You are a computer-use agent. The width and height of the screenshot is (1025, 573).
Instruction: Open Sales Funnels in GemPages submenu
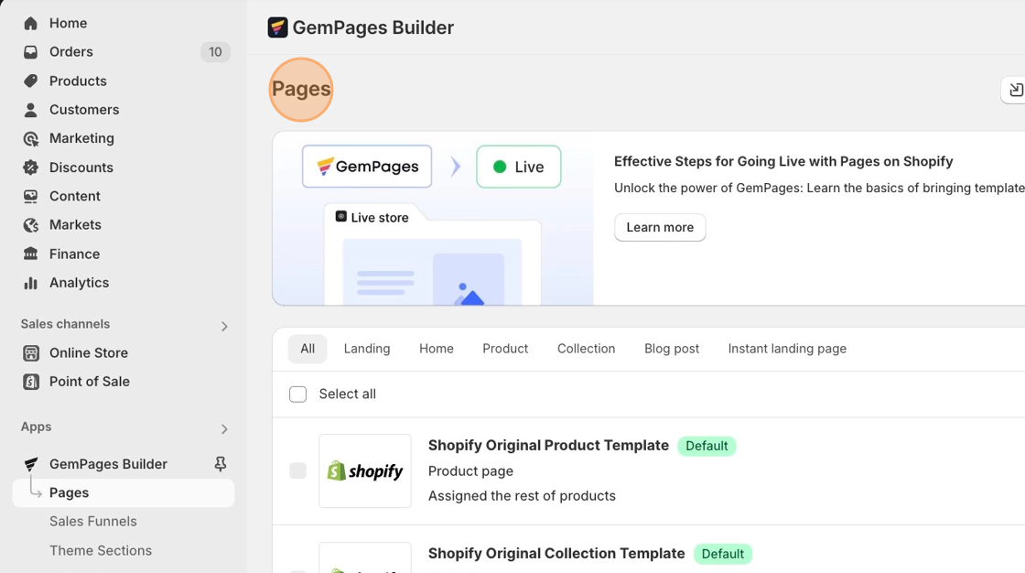point(93,522)
